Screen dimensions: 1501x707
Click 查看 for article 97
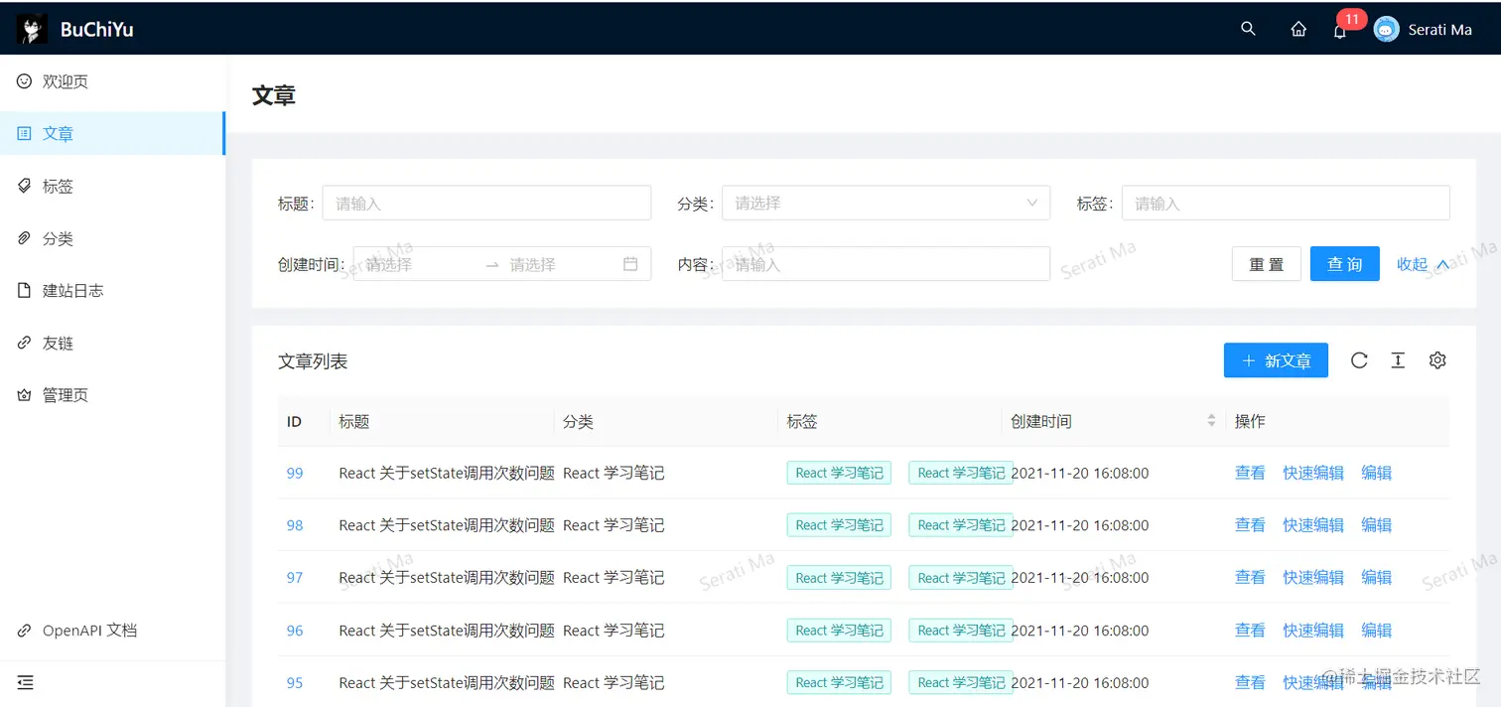tap(1250, 578)
